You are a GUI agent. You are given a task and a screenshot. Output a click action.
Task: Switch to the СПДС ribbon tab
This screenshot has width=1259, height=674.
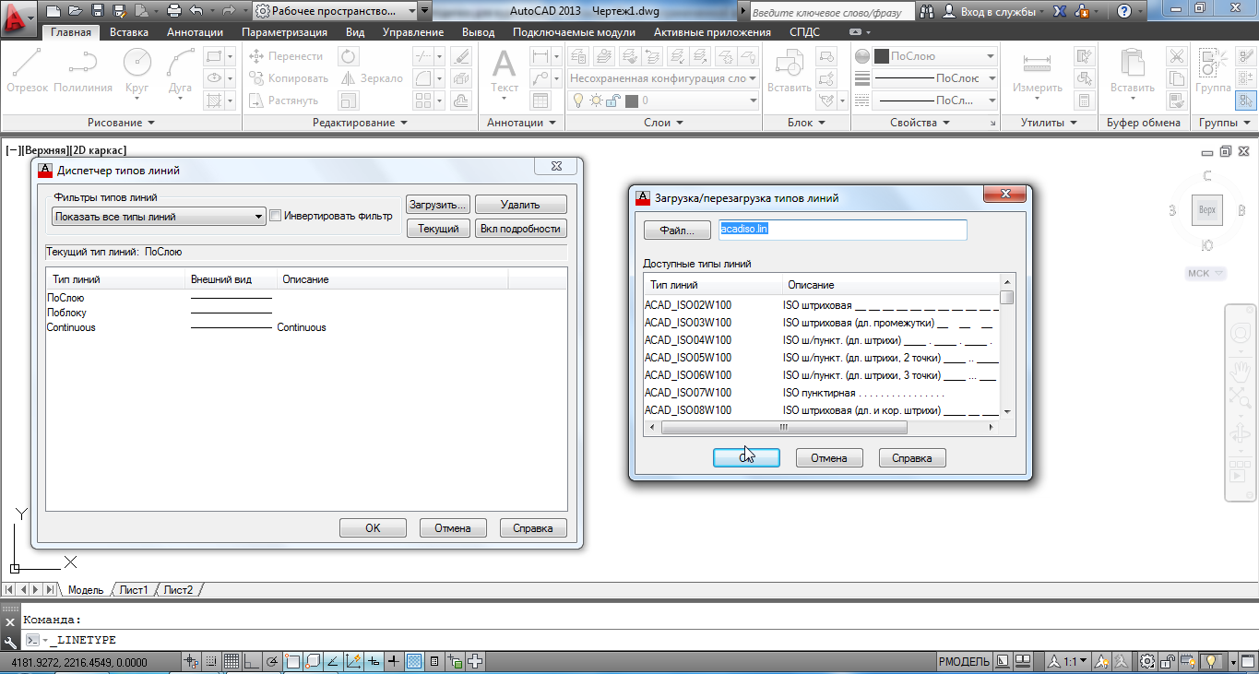point(804,32)
